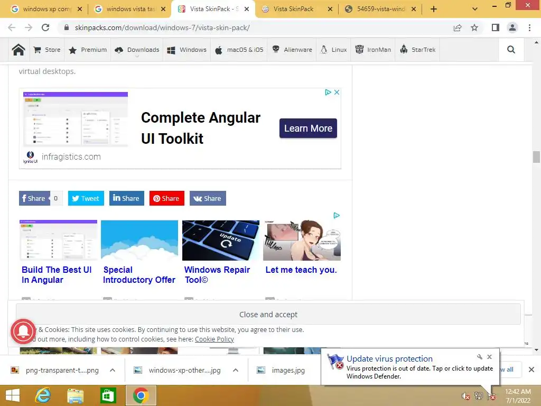This screenshot has width=541, height=406.
Task: Click the AdChoices icon on banner ad
Action: [328, 92]
